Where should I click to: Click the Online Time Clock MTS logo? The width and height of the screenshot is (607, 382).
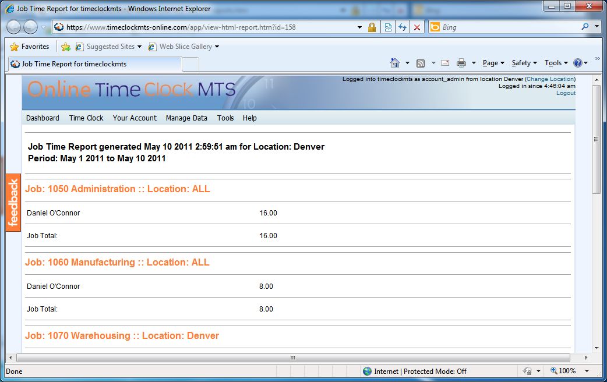(x=132, y=90)
